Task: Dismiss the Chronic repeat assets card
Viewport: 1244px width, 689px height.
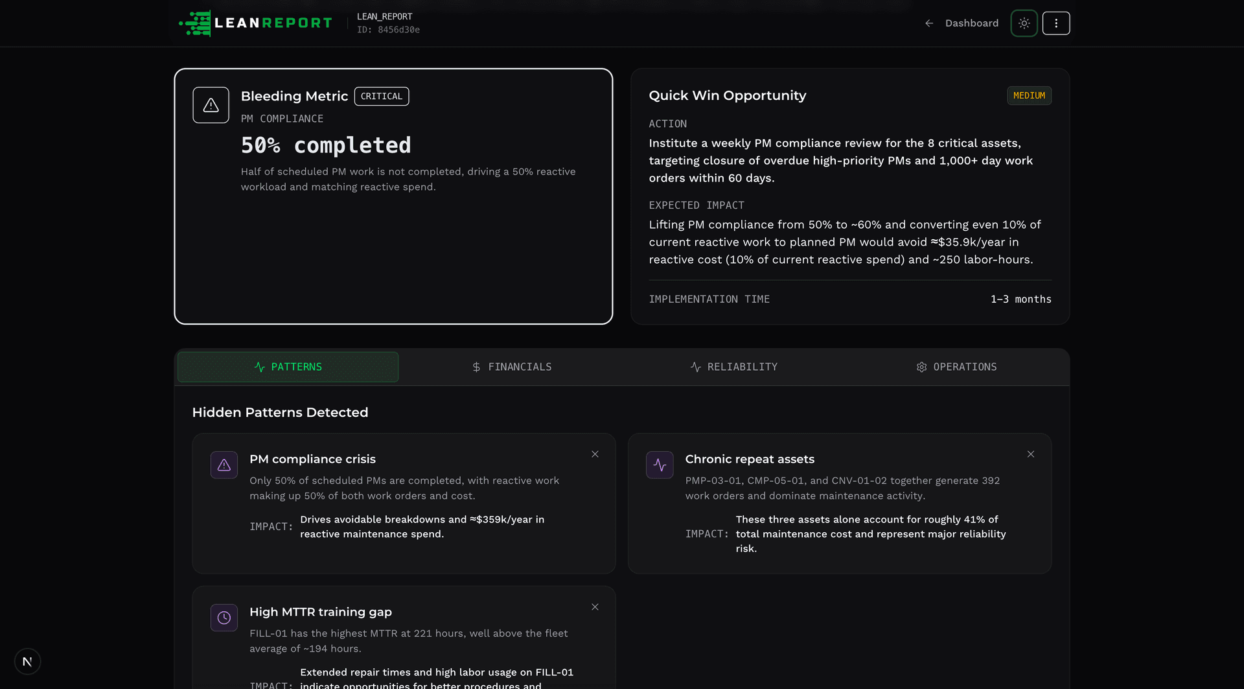Action: (x=1030, y=454)
